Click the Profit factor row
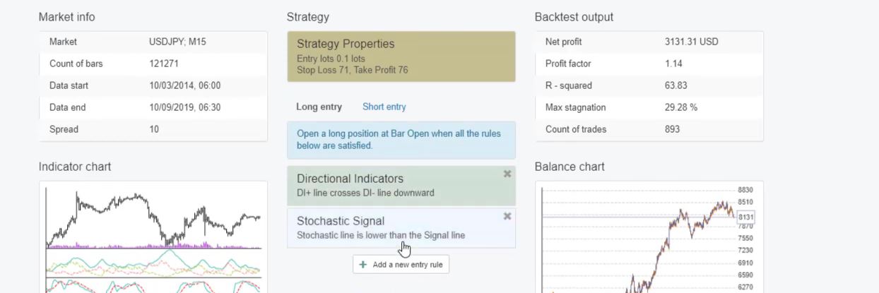The height and width of the screenshot is (293, 879). 649,64
